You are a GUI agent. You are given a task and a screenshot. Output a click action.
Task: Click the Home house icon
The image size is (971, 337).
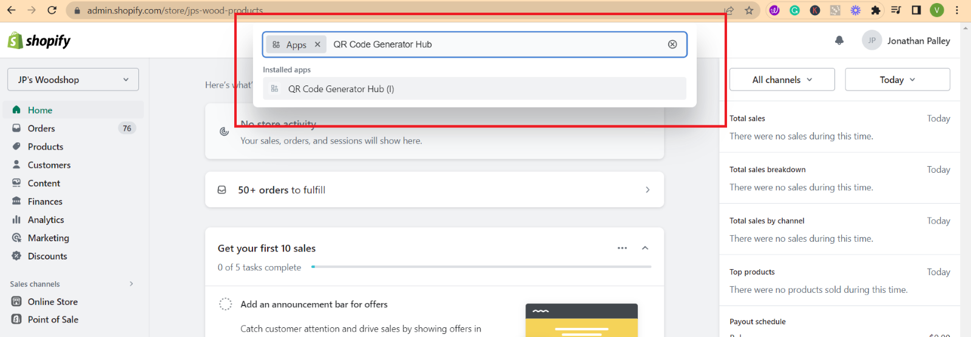pyautogui.click(x=16, y=110)
